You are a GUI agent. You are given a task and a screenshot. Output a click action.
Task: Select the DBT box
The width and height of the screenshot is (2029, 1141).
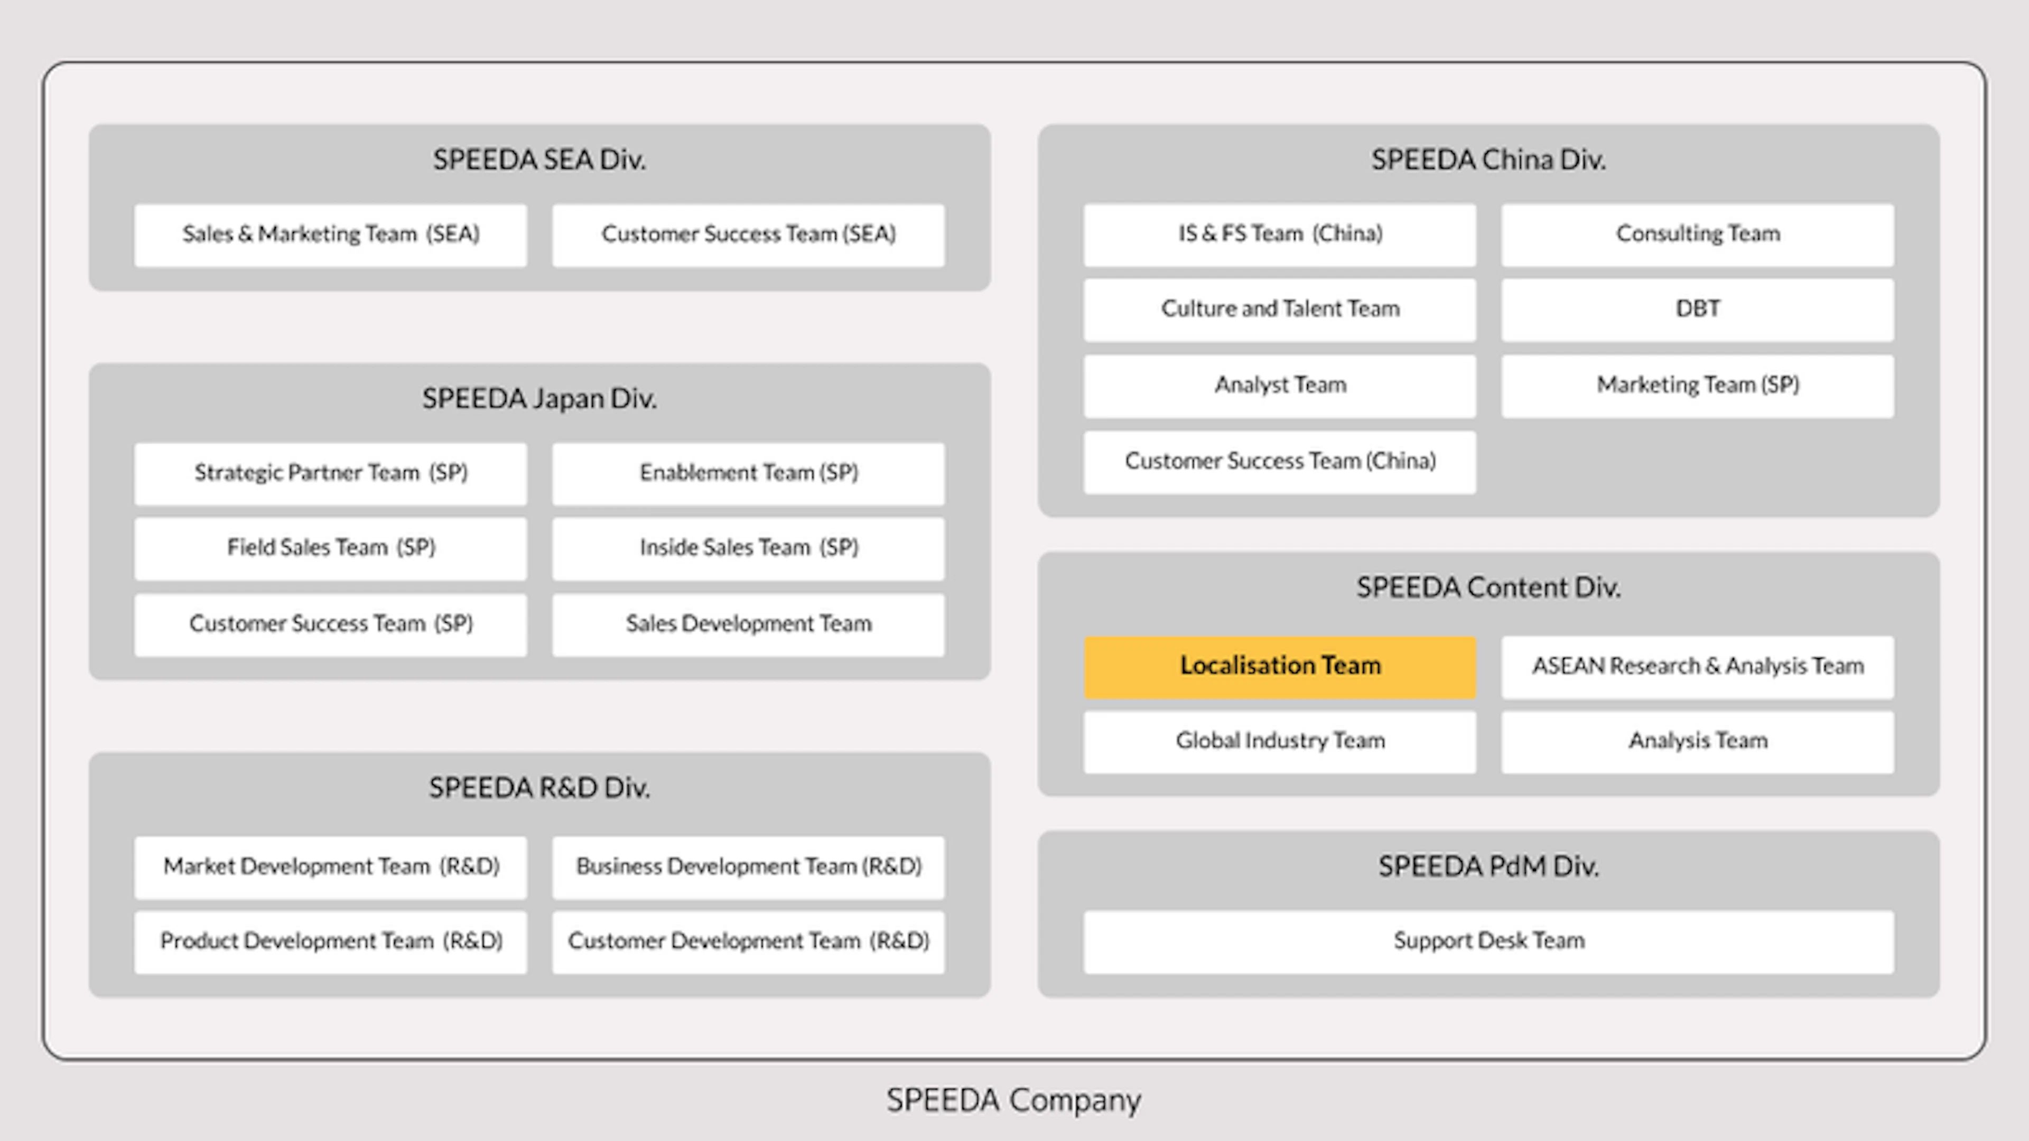tap(1697, 310)
